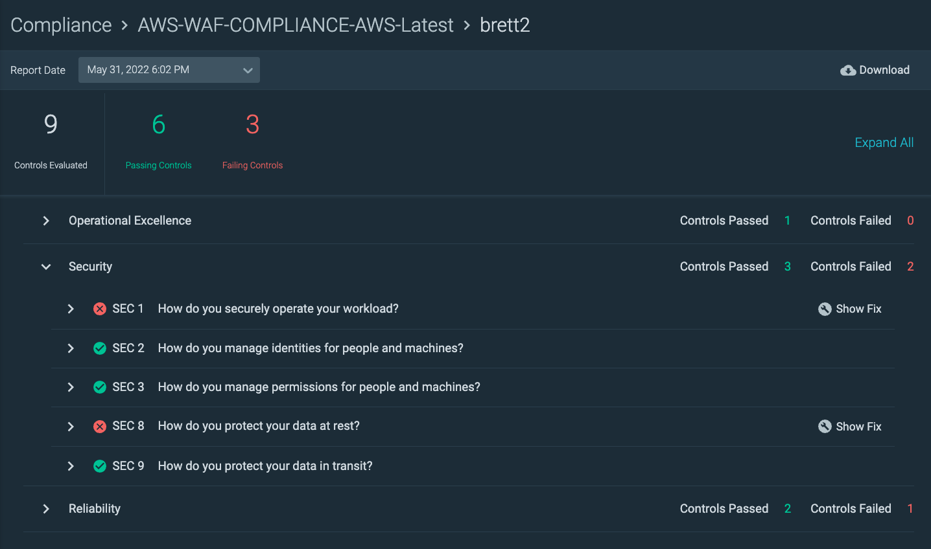
Task: Click the wrench icon next to SEC 8's Show Fix
Action: (825, 426)
